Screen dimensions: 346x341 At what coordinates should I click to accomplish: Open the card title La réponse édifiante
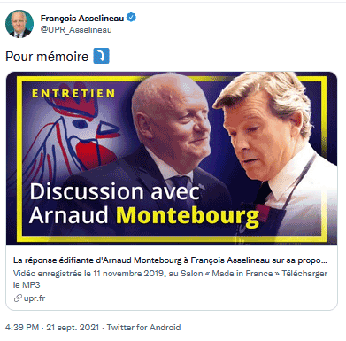170,260
